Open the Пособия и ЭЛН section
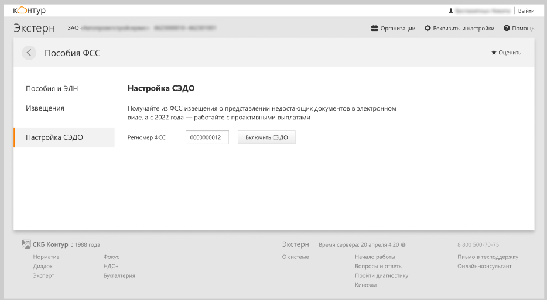This screenshot has width=547, height=300. [x=52, y=88]
